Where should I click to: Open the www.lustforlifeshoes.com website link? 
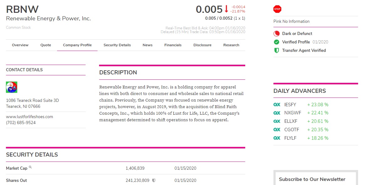[29, 117]
